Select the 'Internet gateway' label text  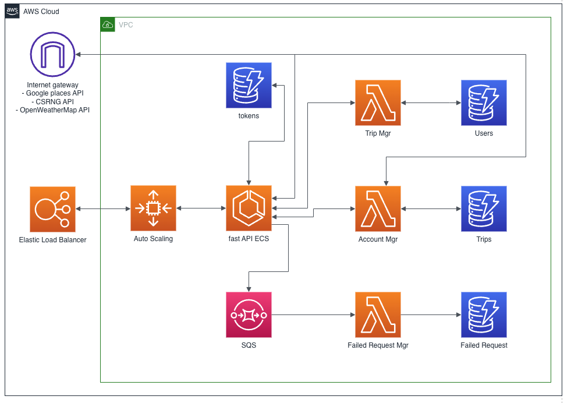click(52, 85)
